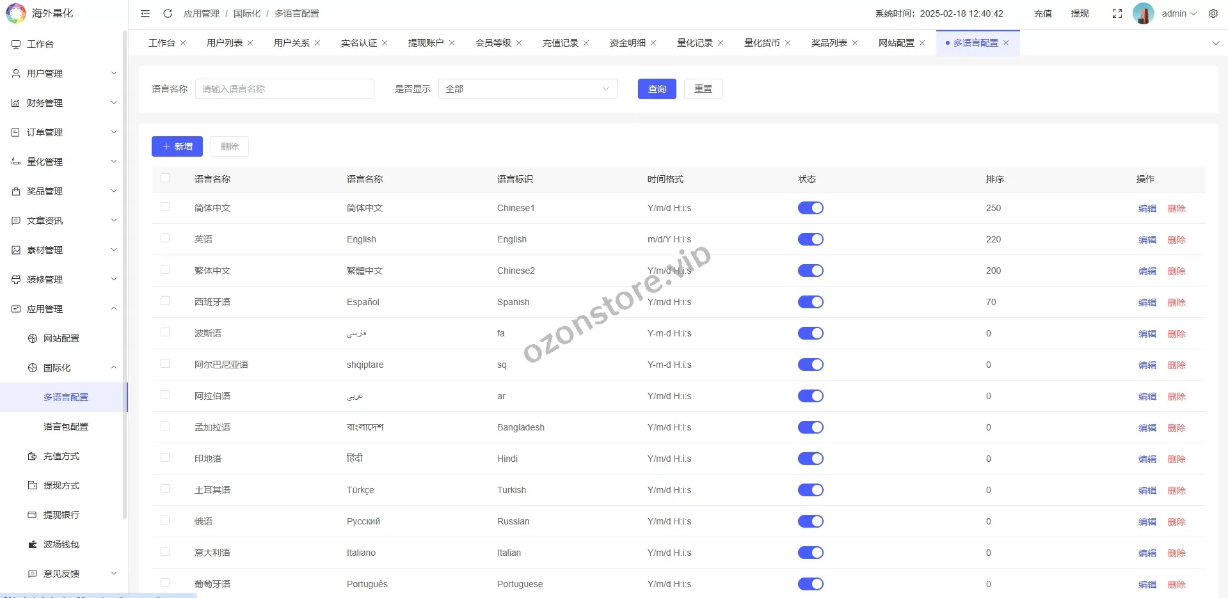Viewport: 1228px width, 598px height.
Task: Click the page refresh icon
Action: pyautogui.click(x=168, y=13)
